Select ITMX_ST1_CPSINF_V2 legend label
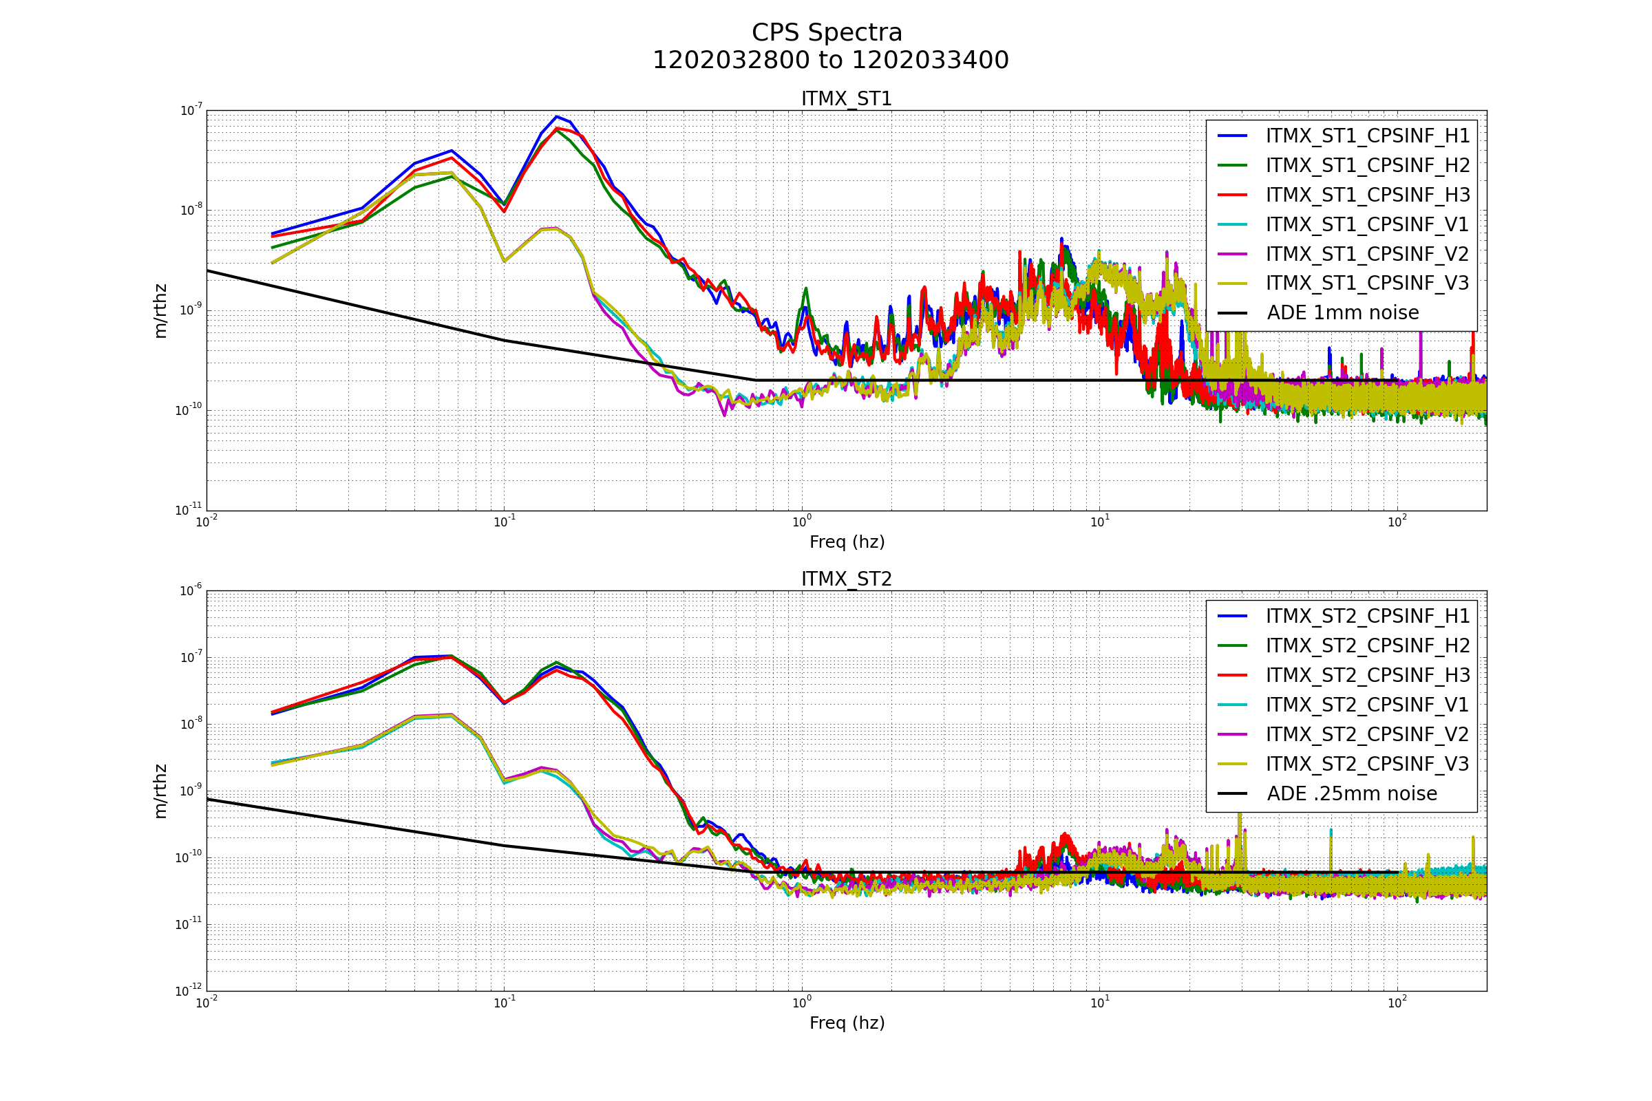Viewport: 1652px width, 1101px height. point(1367,254)
